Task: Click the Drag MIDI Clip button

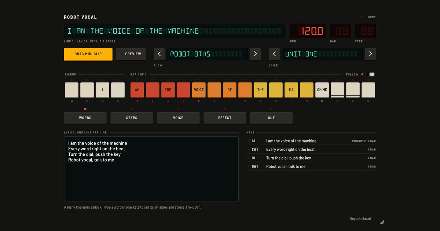Action: [88, 54]
